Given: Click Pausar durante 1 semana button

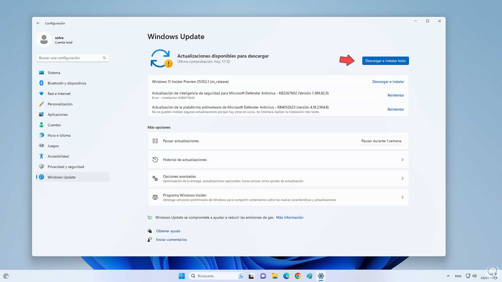Looking at the screenshot, I should (x=381, y=141).
